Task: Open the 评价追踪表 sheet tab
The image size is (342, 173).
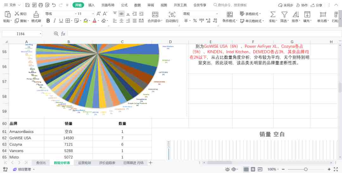Action: click(107, 163)
